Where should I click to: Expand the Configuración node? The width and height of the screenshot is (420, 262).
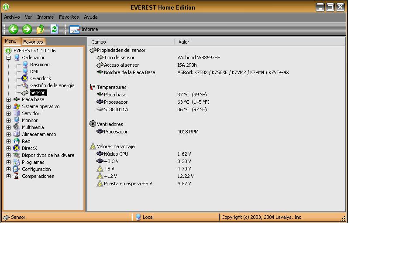point(9,169)
